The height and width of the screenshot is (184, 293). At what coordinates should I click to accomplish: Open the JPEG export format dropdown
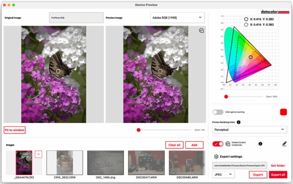(x=223, y=174)
